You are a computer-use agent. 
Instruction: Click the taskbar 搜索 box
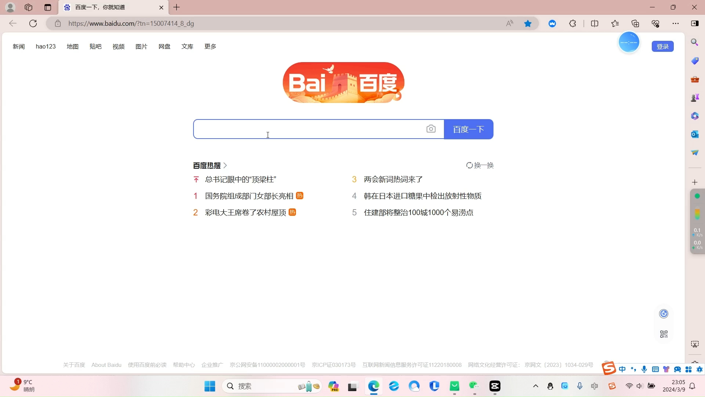(272, 386)
